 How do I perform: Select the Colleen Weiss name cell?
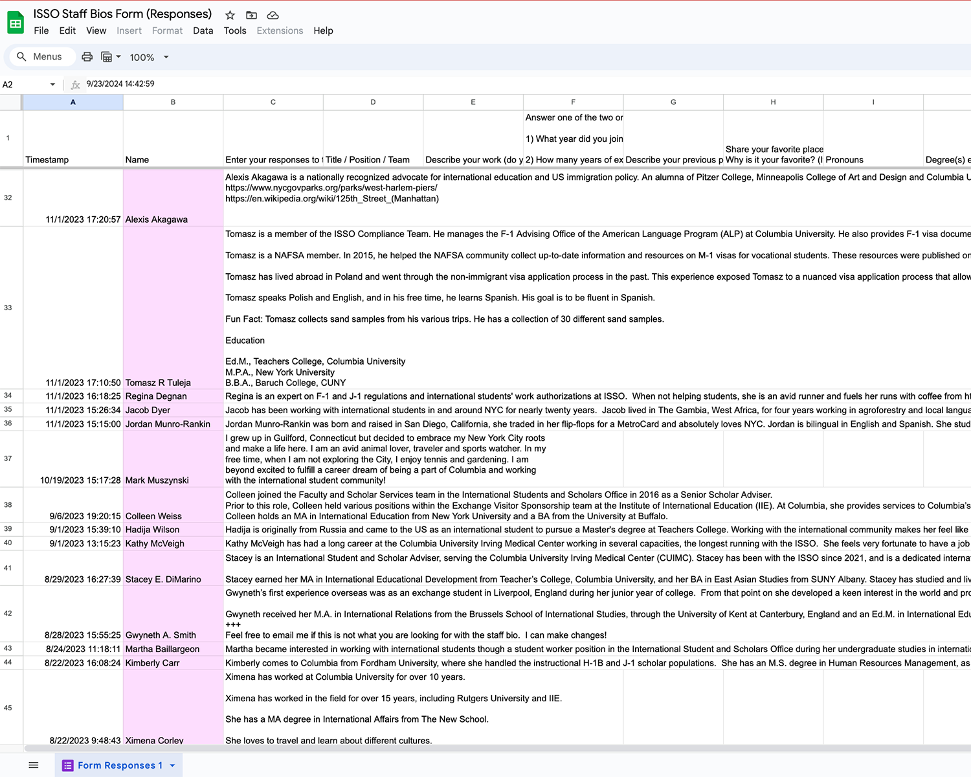click(x=173, y=504)
